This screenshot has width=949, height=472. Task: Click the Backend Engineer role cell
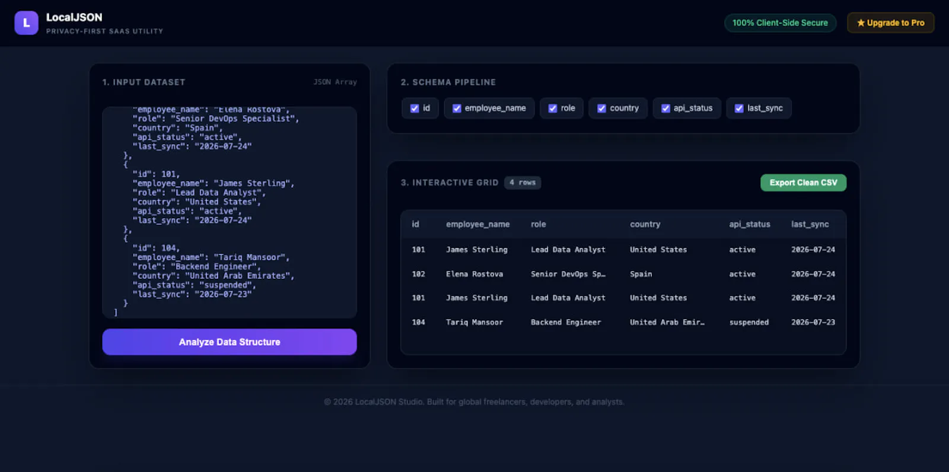click(x=566, y=322)
